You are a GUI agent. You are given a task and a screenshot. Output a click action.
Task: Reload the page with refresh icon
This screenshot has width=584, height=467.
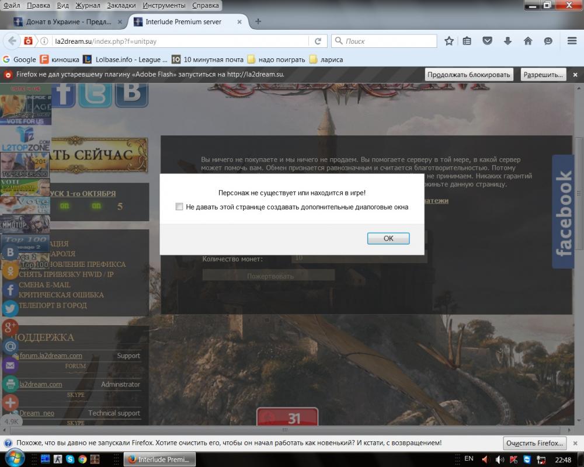point(318,41)
